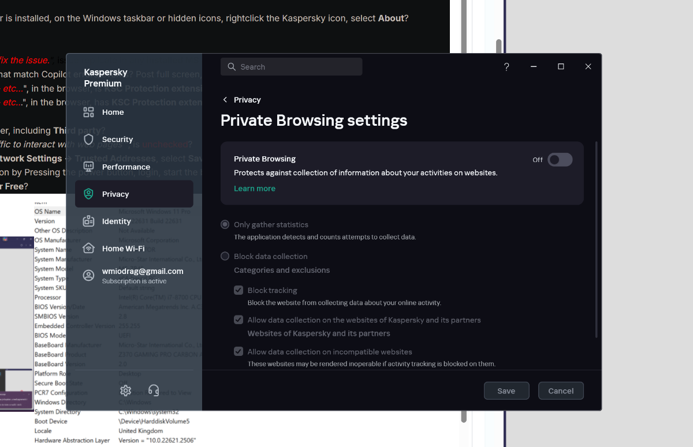Click the Security shield icon
Viewport: 693px width, 447px height.
88,140
